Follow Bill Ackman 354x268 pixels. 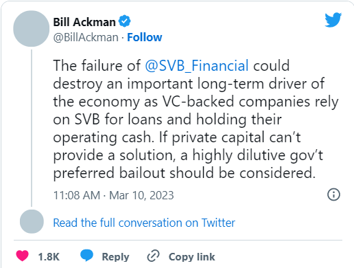pyautogui.click(x=145, y=37)
